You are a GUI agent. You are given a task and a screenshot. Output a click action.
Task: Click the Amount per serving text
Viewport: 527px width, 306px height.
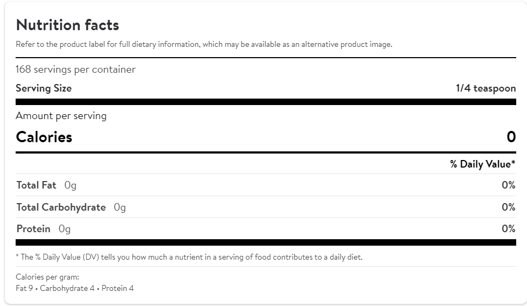(61, 116)
